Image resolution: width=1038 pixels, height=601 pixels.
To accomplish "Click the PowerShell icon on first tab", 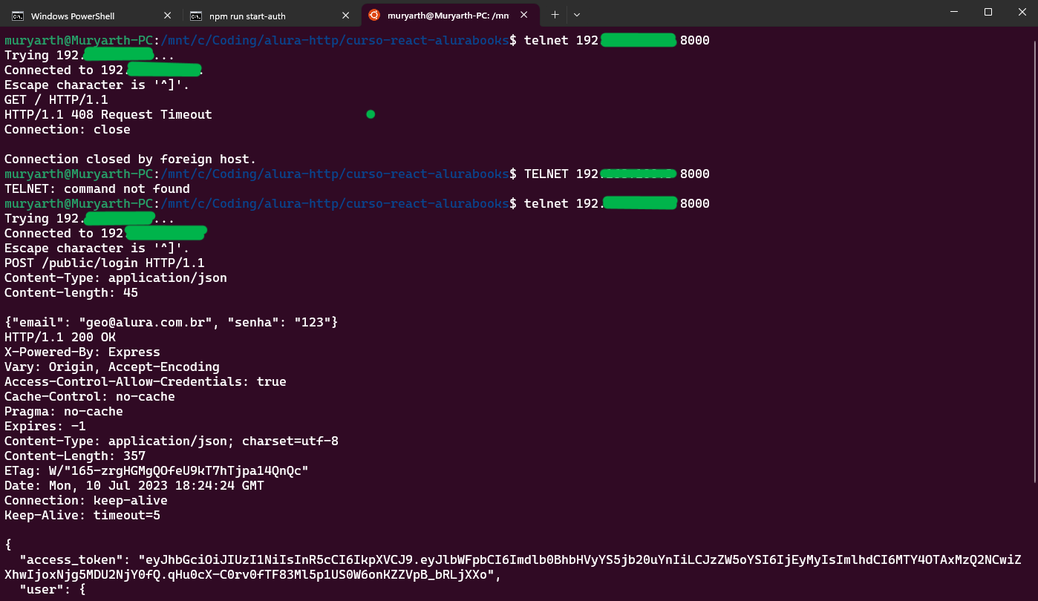I will (17, 16).
